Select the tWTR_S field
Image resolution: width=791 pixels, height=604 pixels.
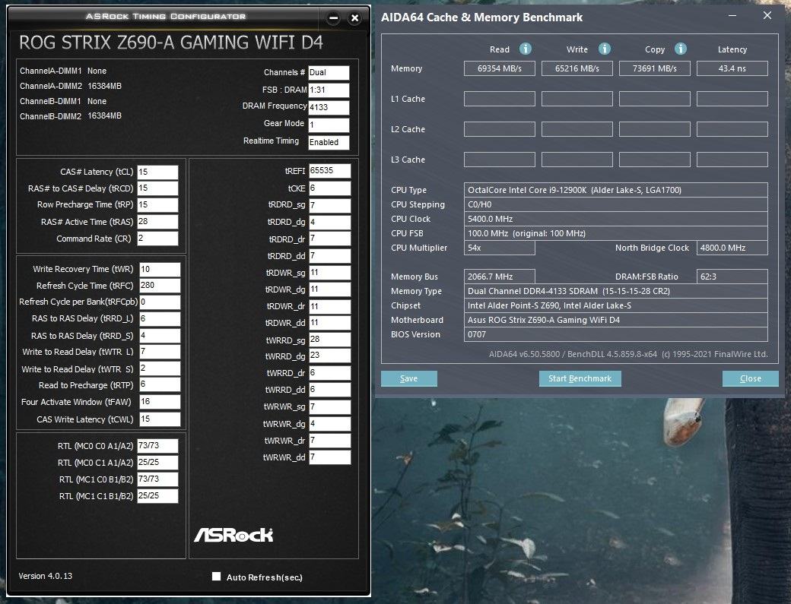pyautogui.click(x=160, y=368)
